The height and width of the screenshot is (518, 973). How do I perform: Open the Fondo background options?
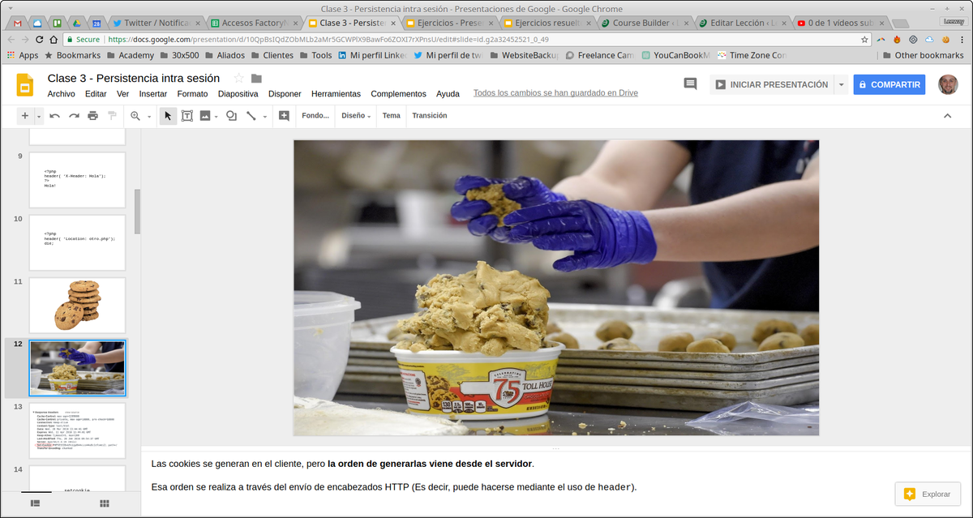315,116
